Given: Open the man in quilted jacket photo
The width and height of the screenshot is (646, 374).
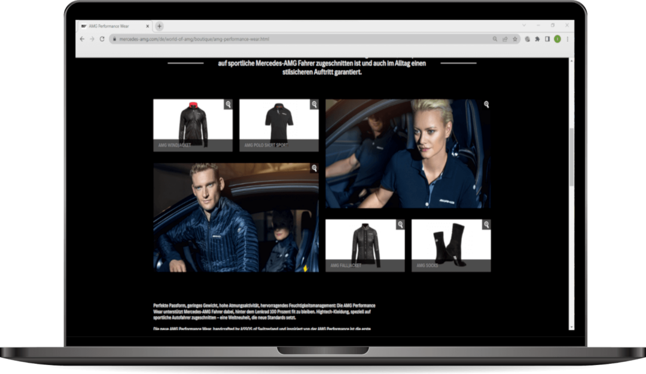Looking at the screenshot, I should point(236,217).
